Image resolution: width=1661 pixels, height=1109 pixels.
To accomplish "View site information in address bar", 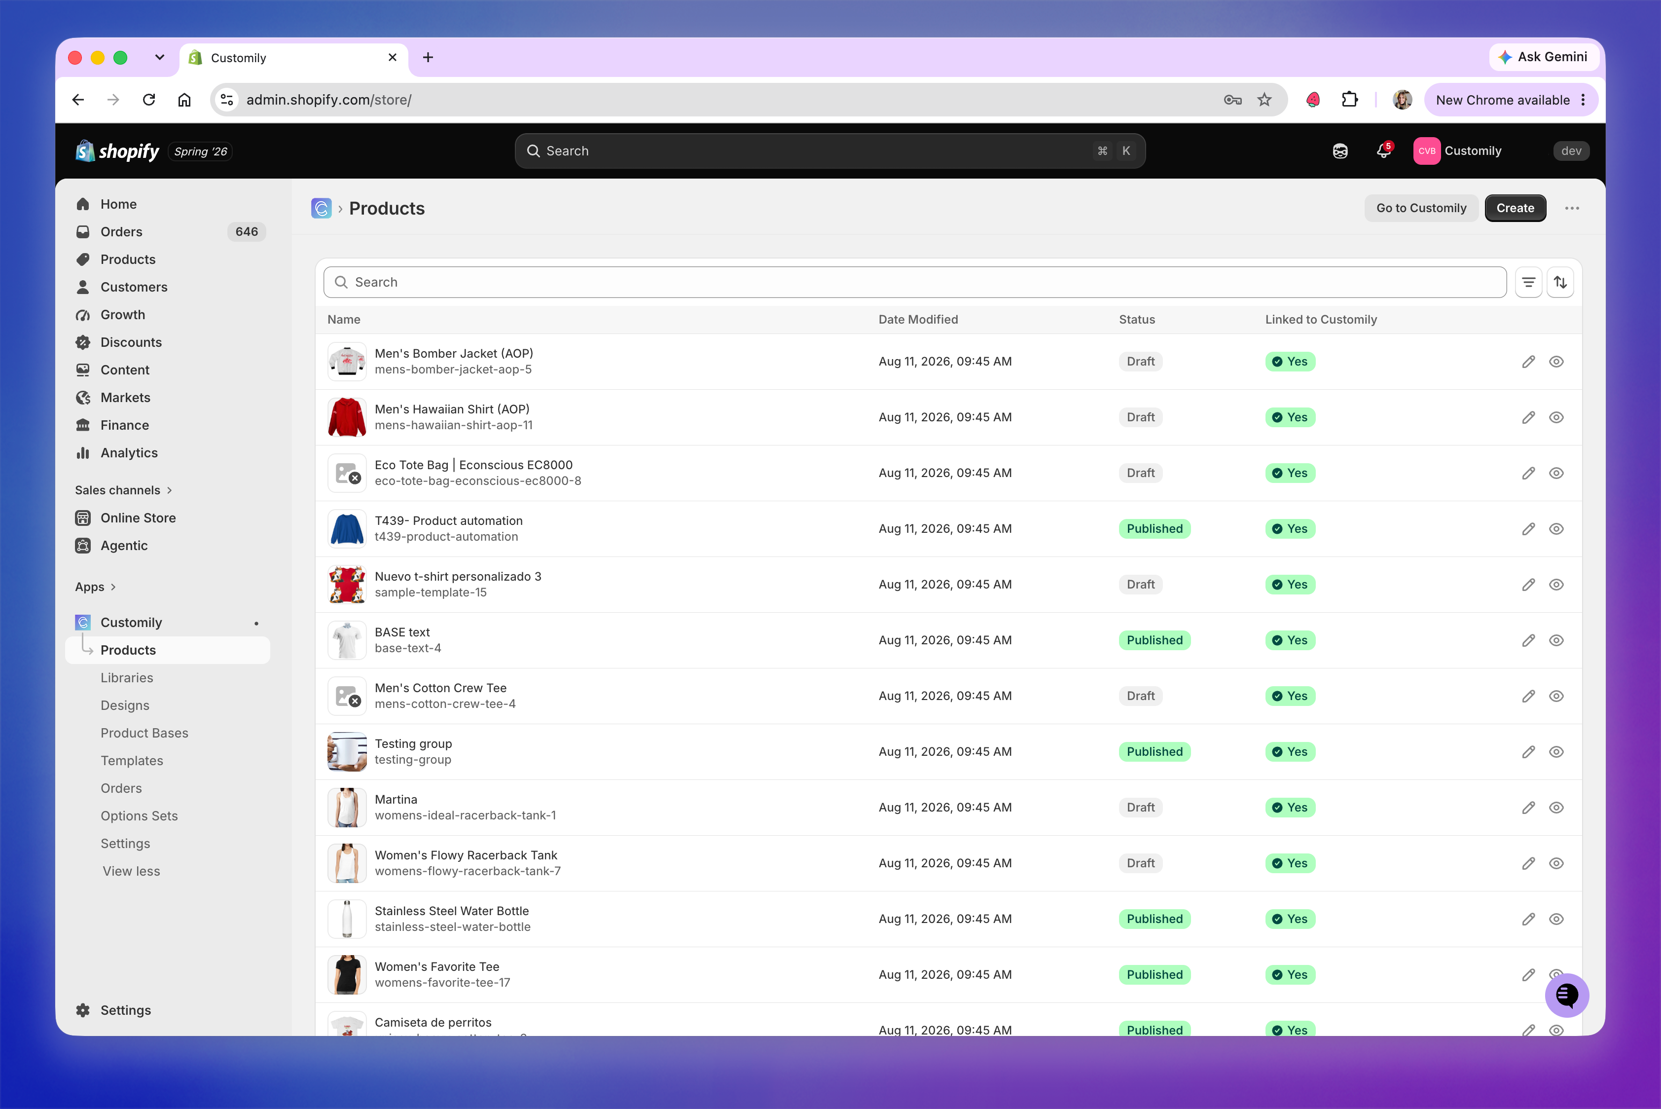I will pyautogui.click(x=227, y=100).
